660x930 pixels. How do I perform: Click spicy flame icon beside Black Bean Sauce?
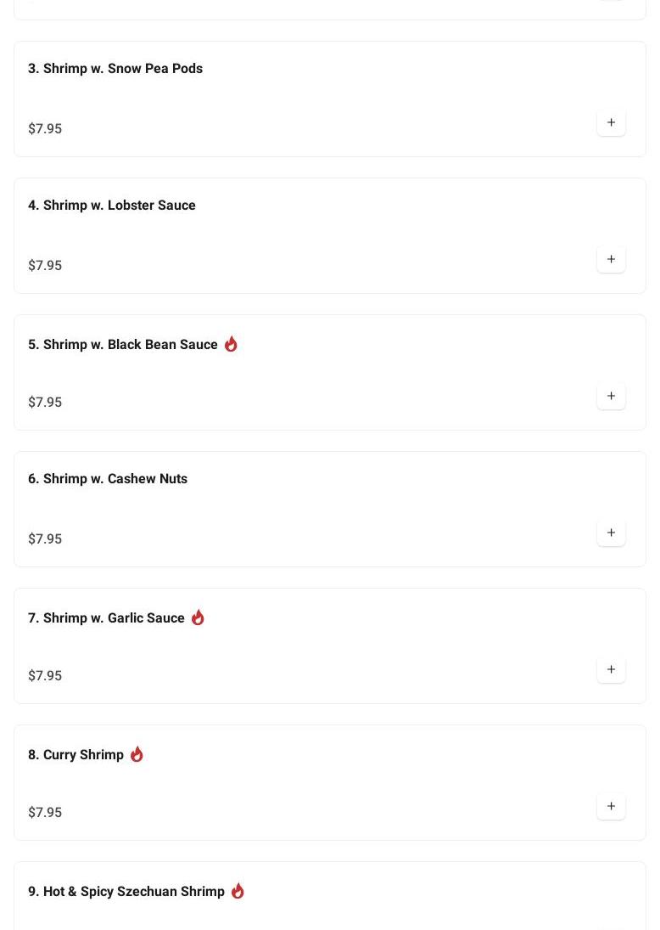[x=231, y=344]
